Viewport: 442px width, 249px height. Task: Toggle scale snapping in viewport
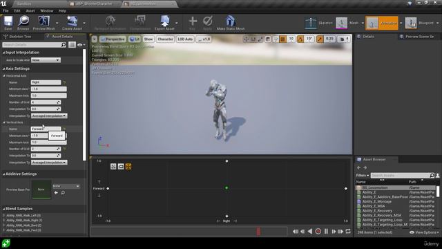point(320,39)
